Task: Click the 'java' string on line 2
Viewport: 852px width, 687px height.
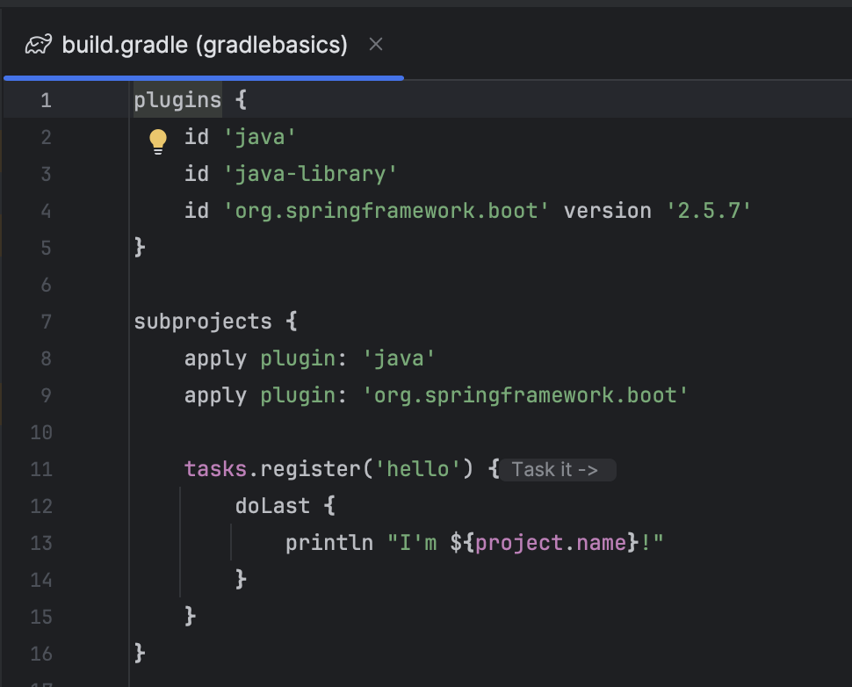Action: point(260,137)
